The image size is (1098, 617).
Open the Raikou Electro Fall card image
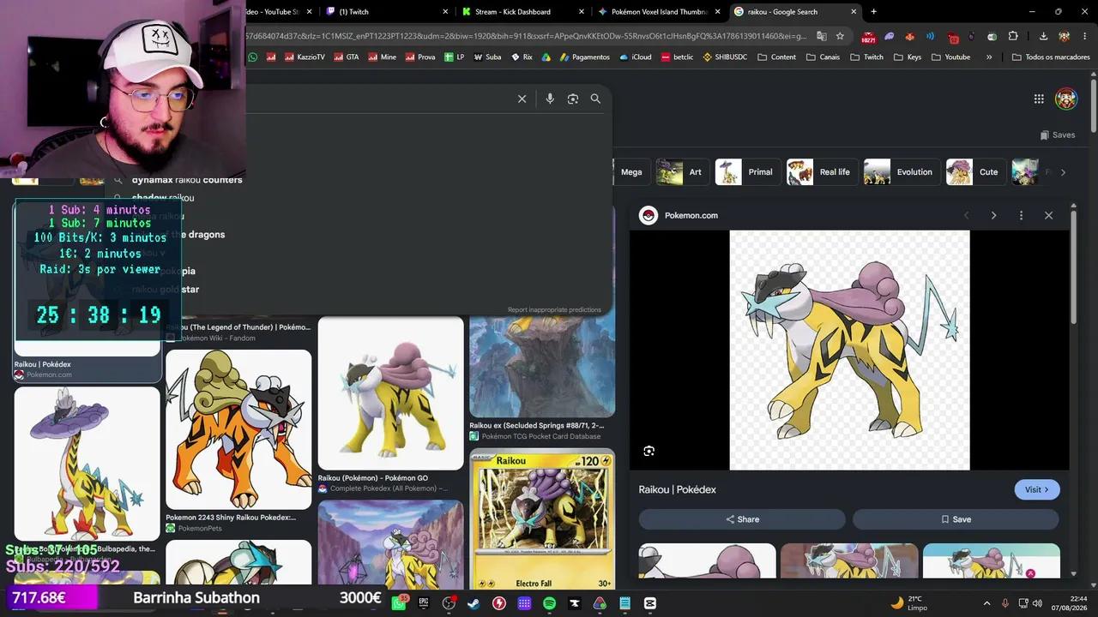(x=542, y=518)
